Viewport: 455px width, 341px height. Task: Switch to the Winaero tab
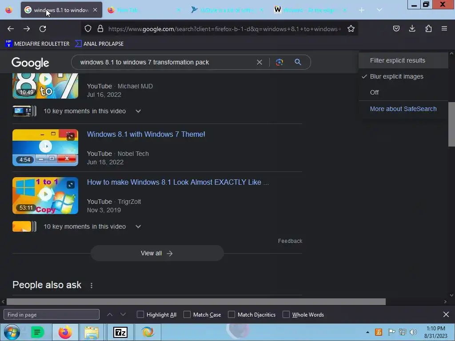click(x=310, y=10)
